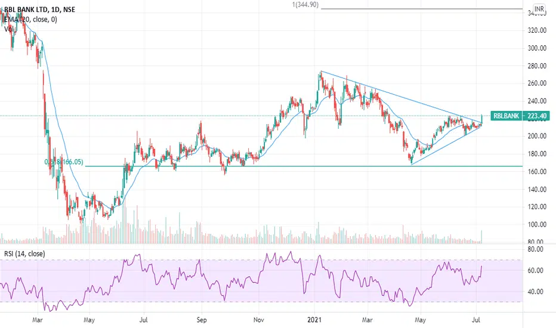Select the upper descending triangle trendline

(401, 97)
